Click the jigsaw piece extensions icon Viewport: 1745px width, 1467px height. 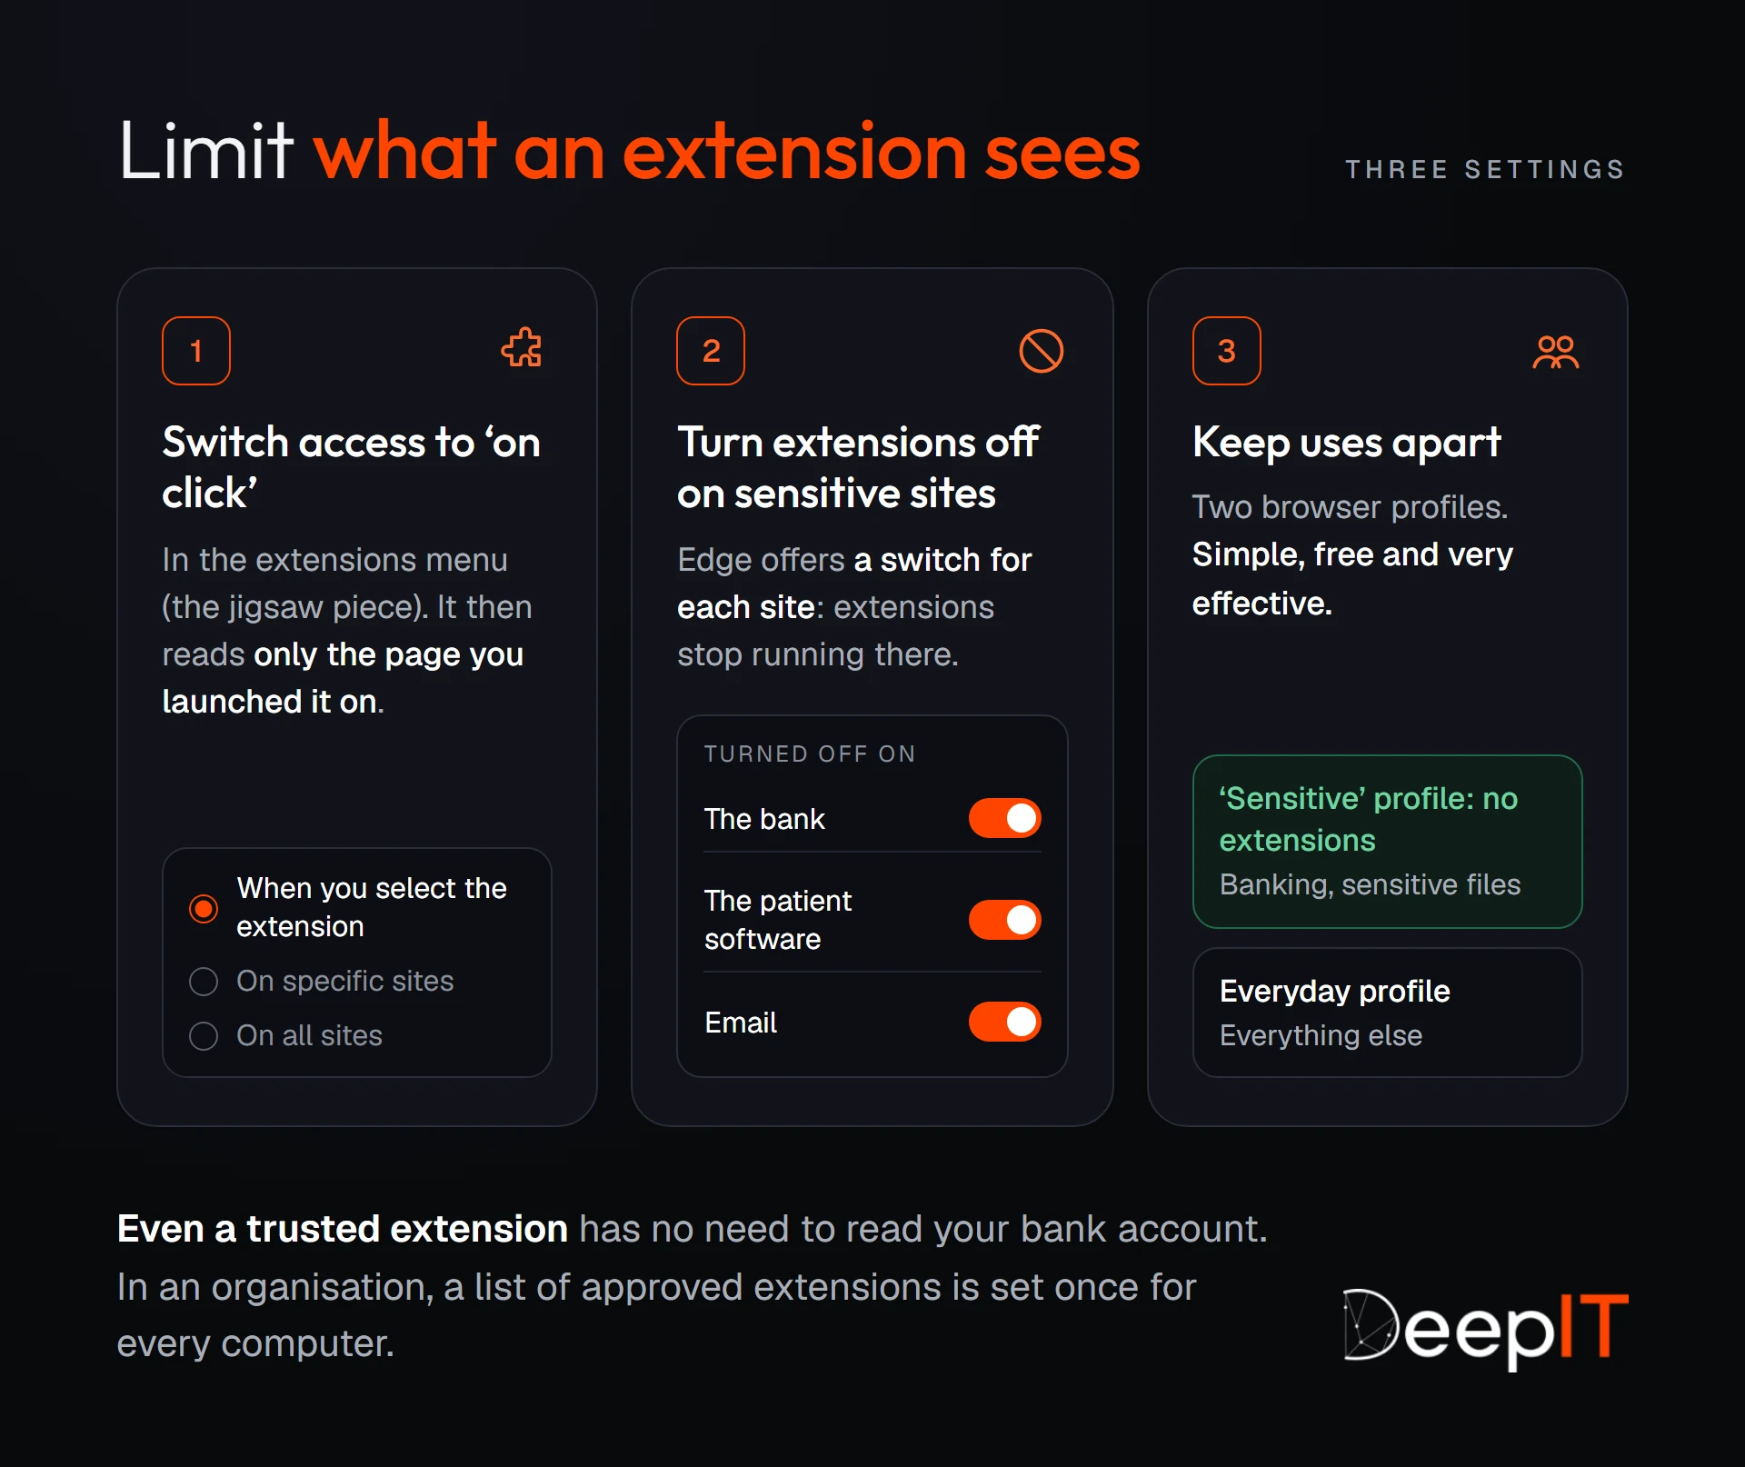pyautogui.click(x=522, y=349)
